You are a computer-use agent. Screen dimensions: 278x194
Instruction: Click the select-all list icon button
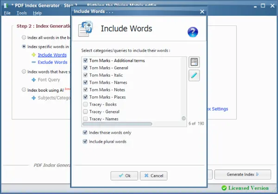click(x=194, y=62)
